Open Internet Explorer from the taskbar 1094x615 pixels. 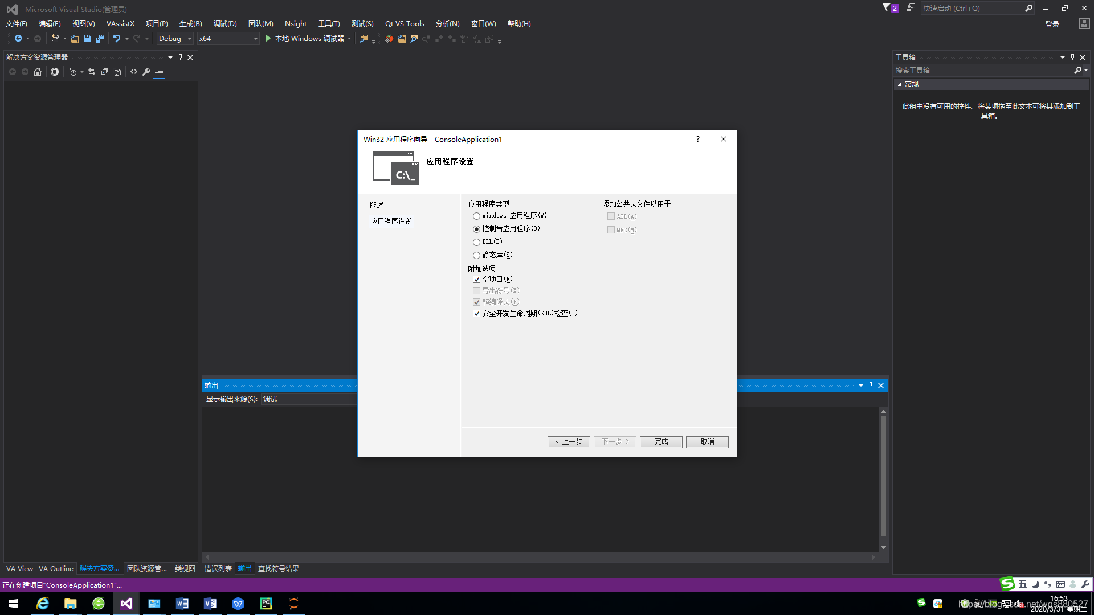point(43,604)
